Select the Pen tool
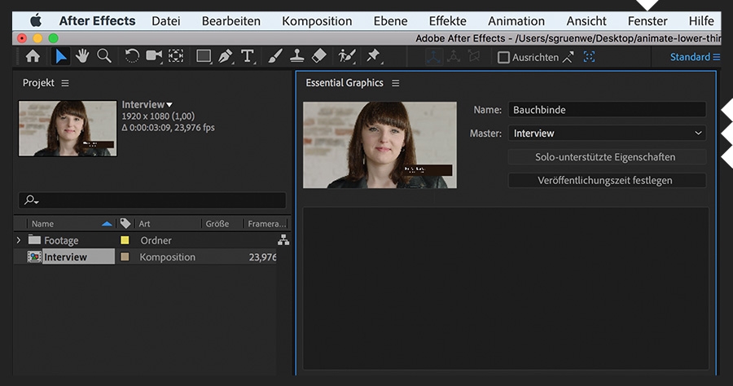The image size is (733, 386). tap(226, 56)
